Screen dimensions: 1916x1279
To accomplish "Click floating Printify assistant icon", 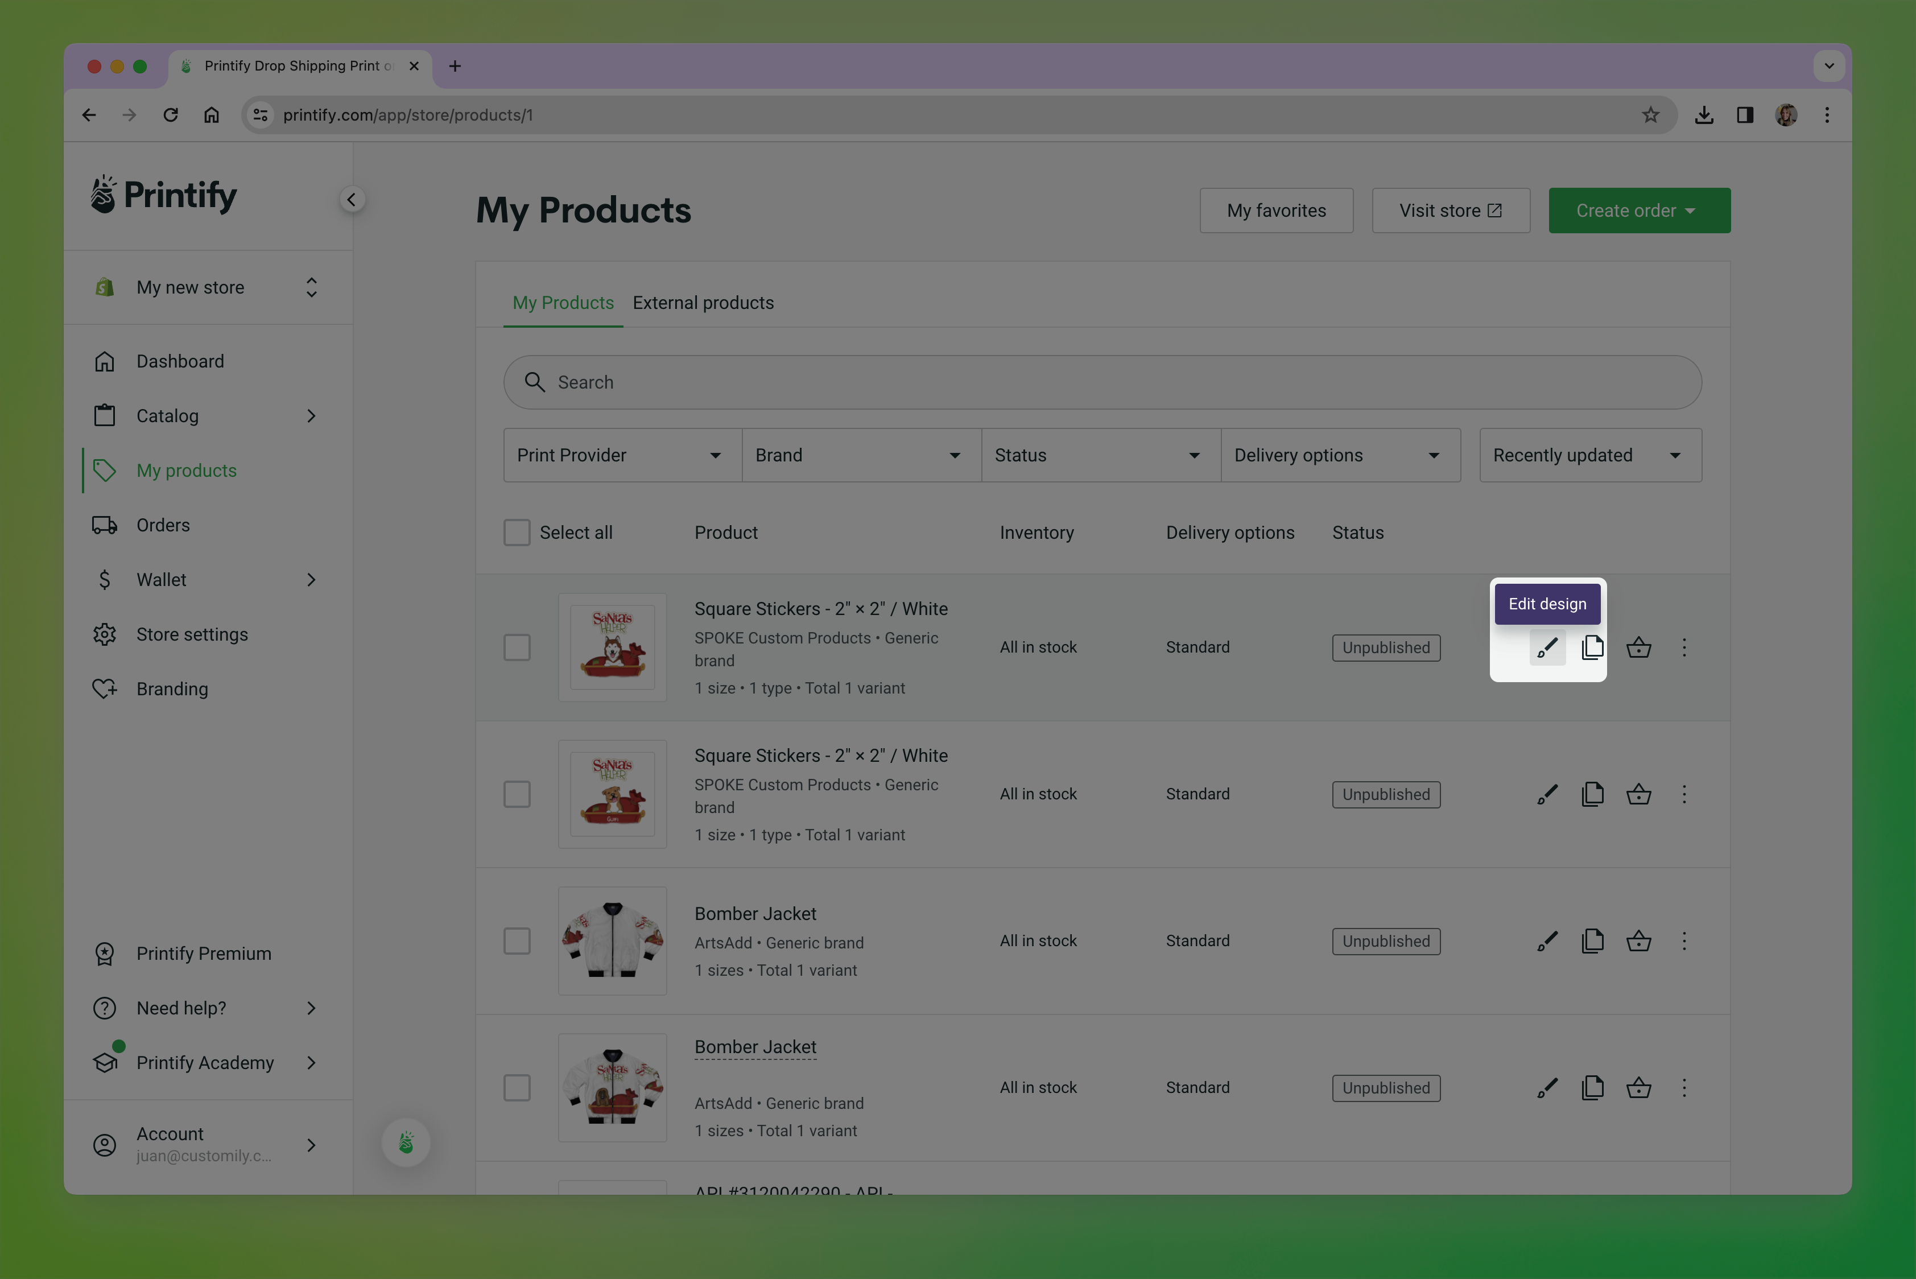I will (x=406, y=1142).
